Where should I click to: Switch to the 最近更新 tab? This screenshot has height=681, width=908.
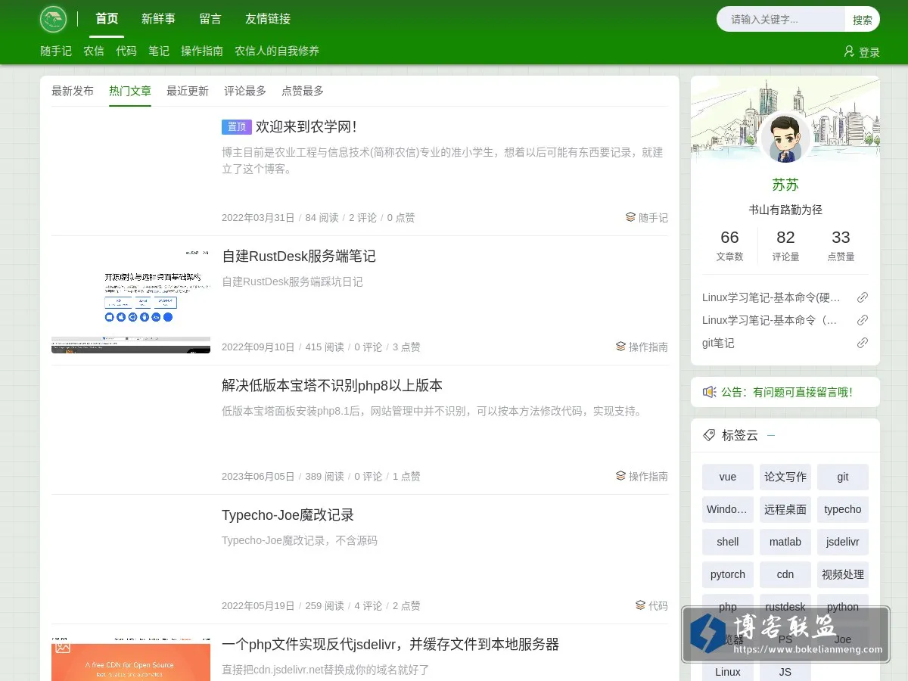tap(188, 91)
